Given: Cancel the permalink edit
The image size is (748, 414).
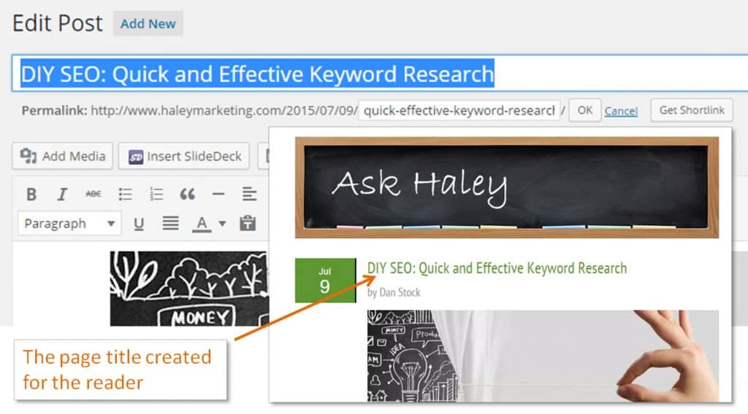Looking at the screenshot, I should (x=621, y=111).
